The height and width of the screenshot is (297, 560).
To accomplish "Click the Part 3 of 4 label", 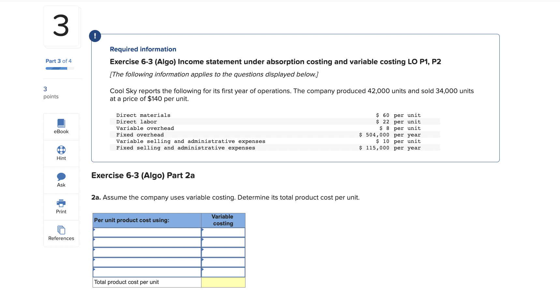I will point(59,61).
